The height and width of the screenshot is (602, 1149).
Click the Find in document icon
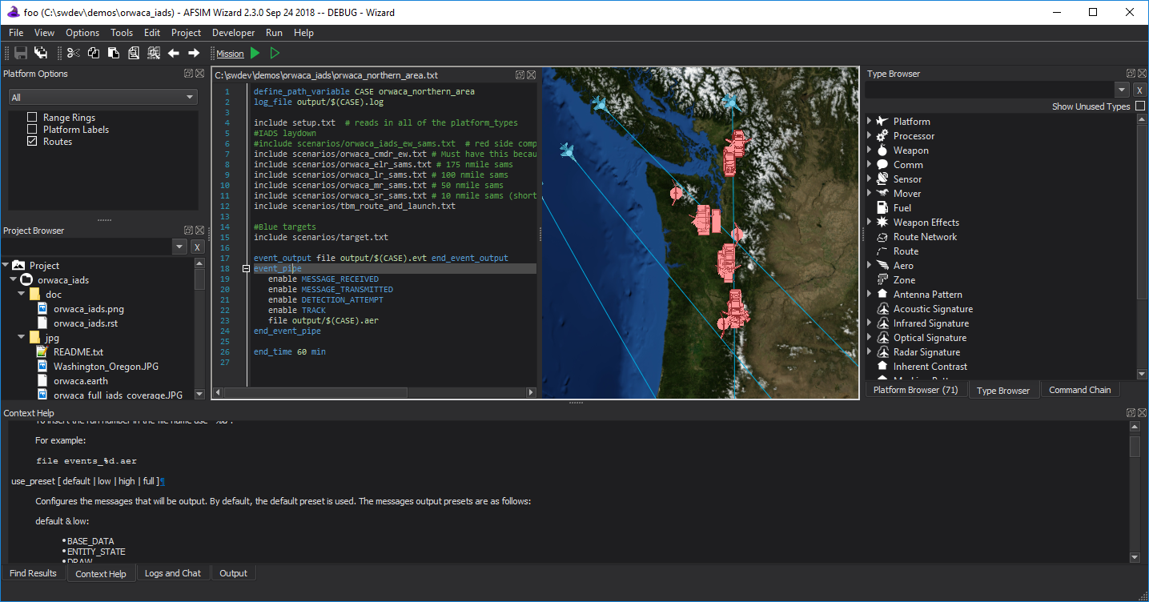click(134, 53)
